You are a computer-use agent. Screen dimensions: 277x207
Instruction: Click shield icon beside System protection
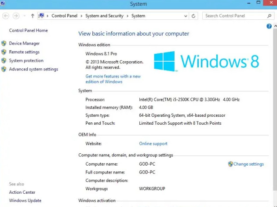click(4, 60)
